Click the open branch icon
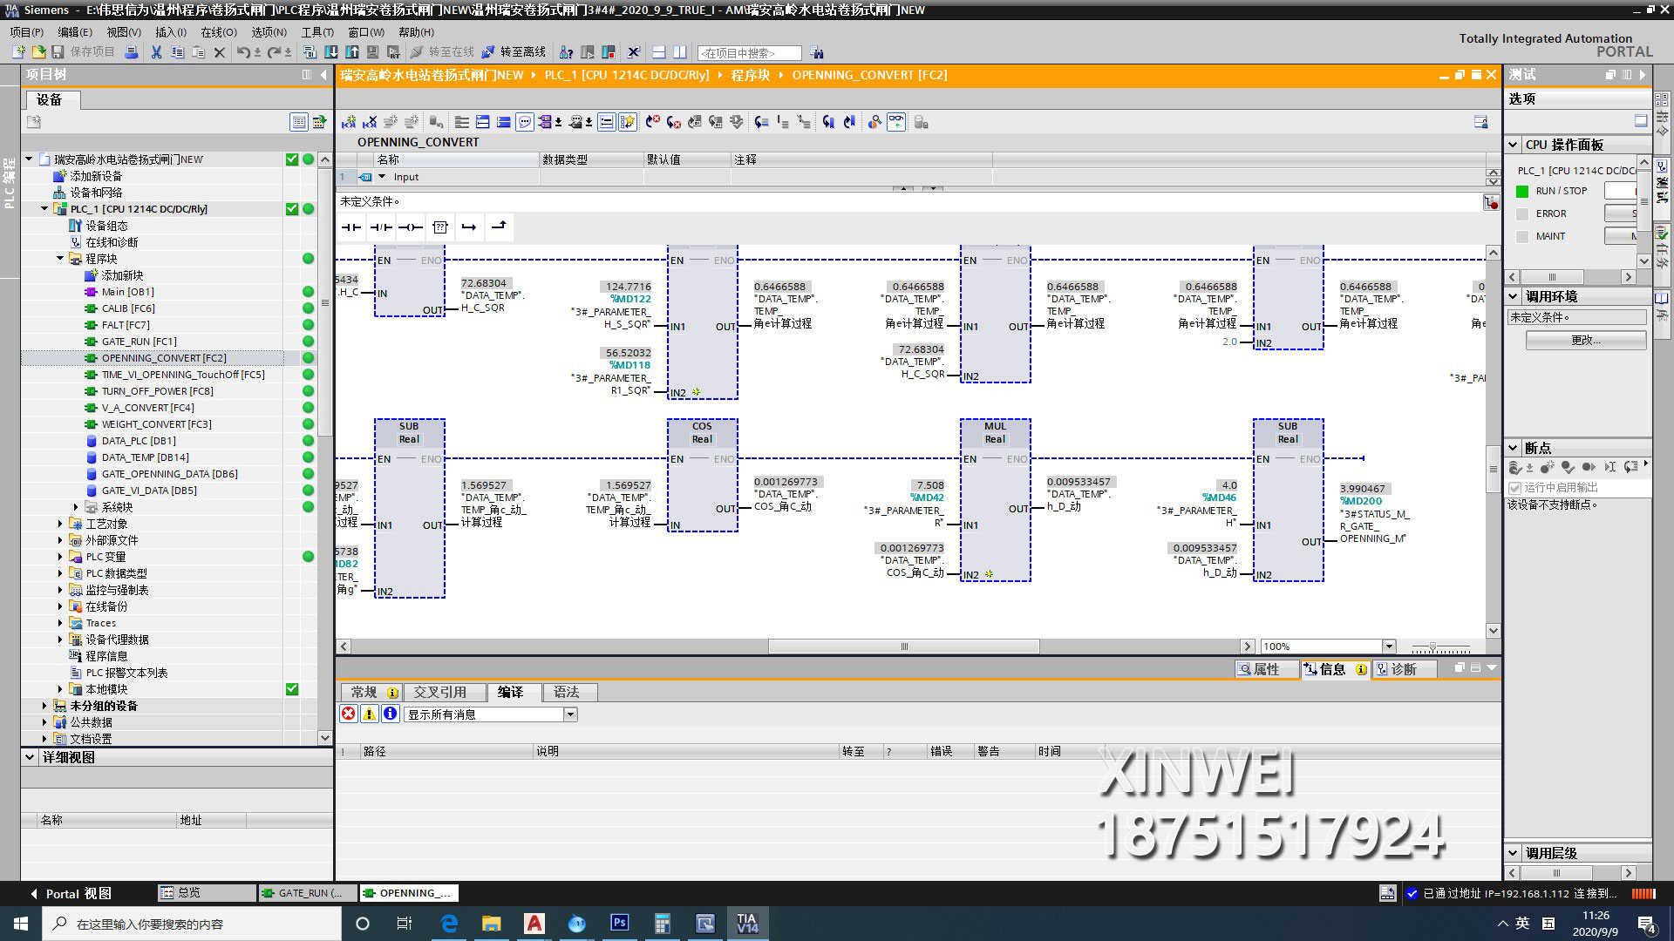 tap(469, 227)
